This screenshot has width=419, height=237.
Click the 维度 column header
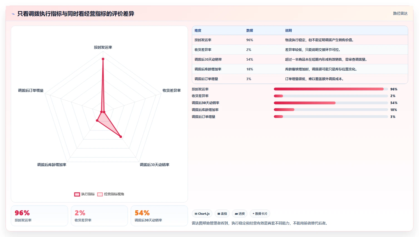coord(198,31)
